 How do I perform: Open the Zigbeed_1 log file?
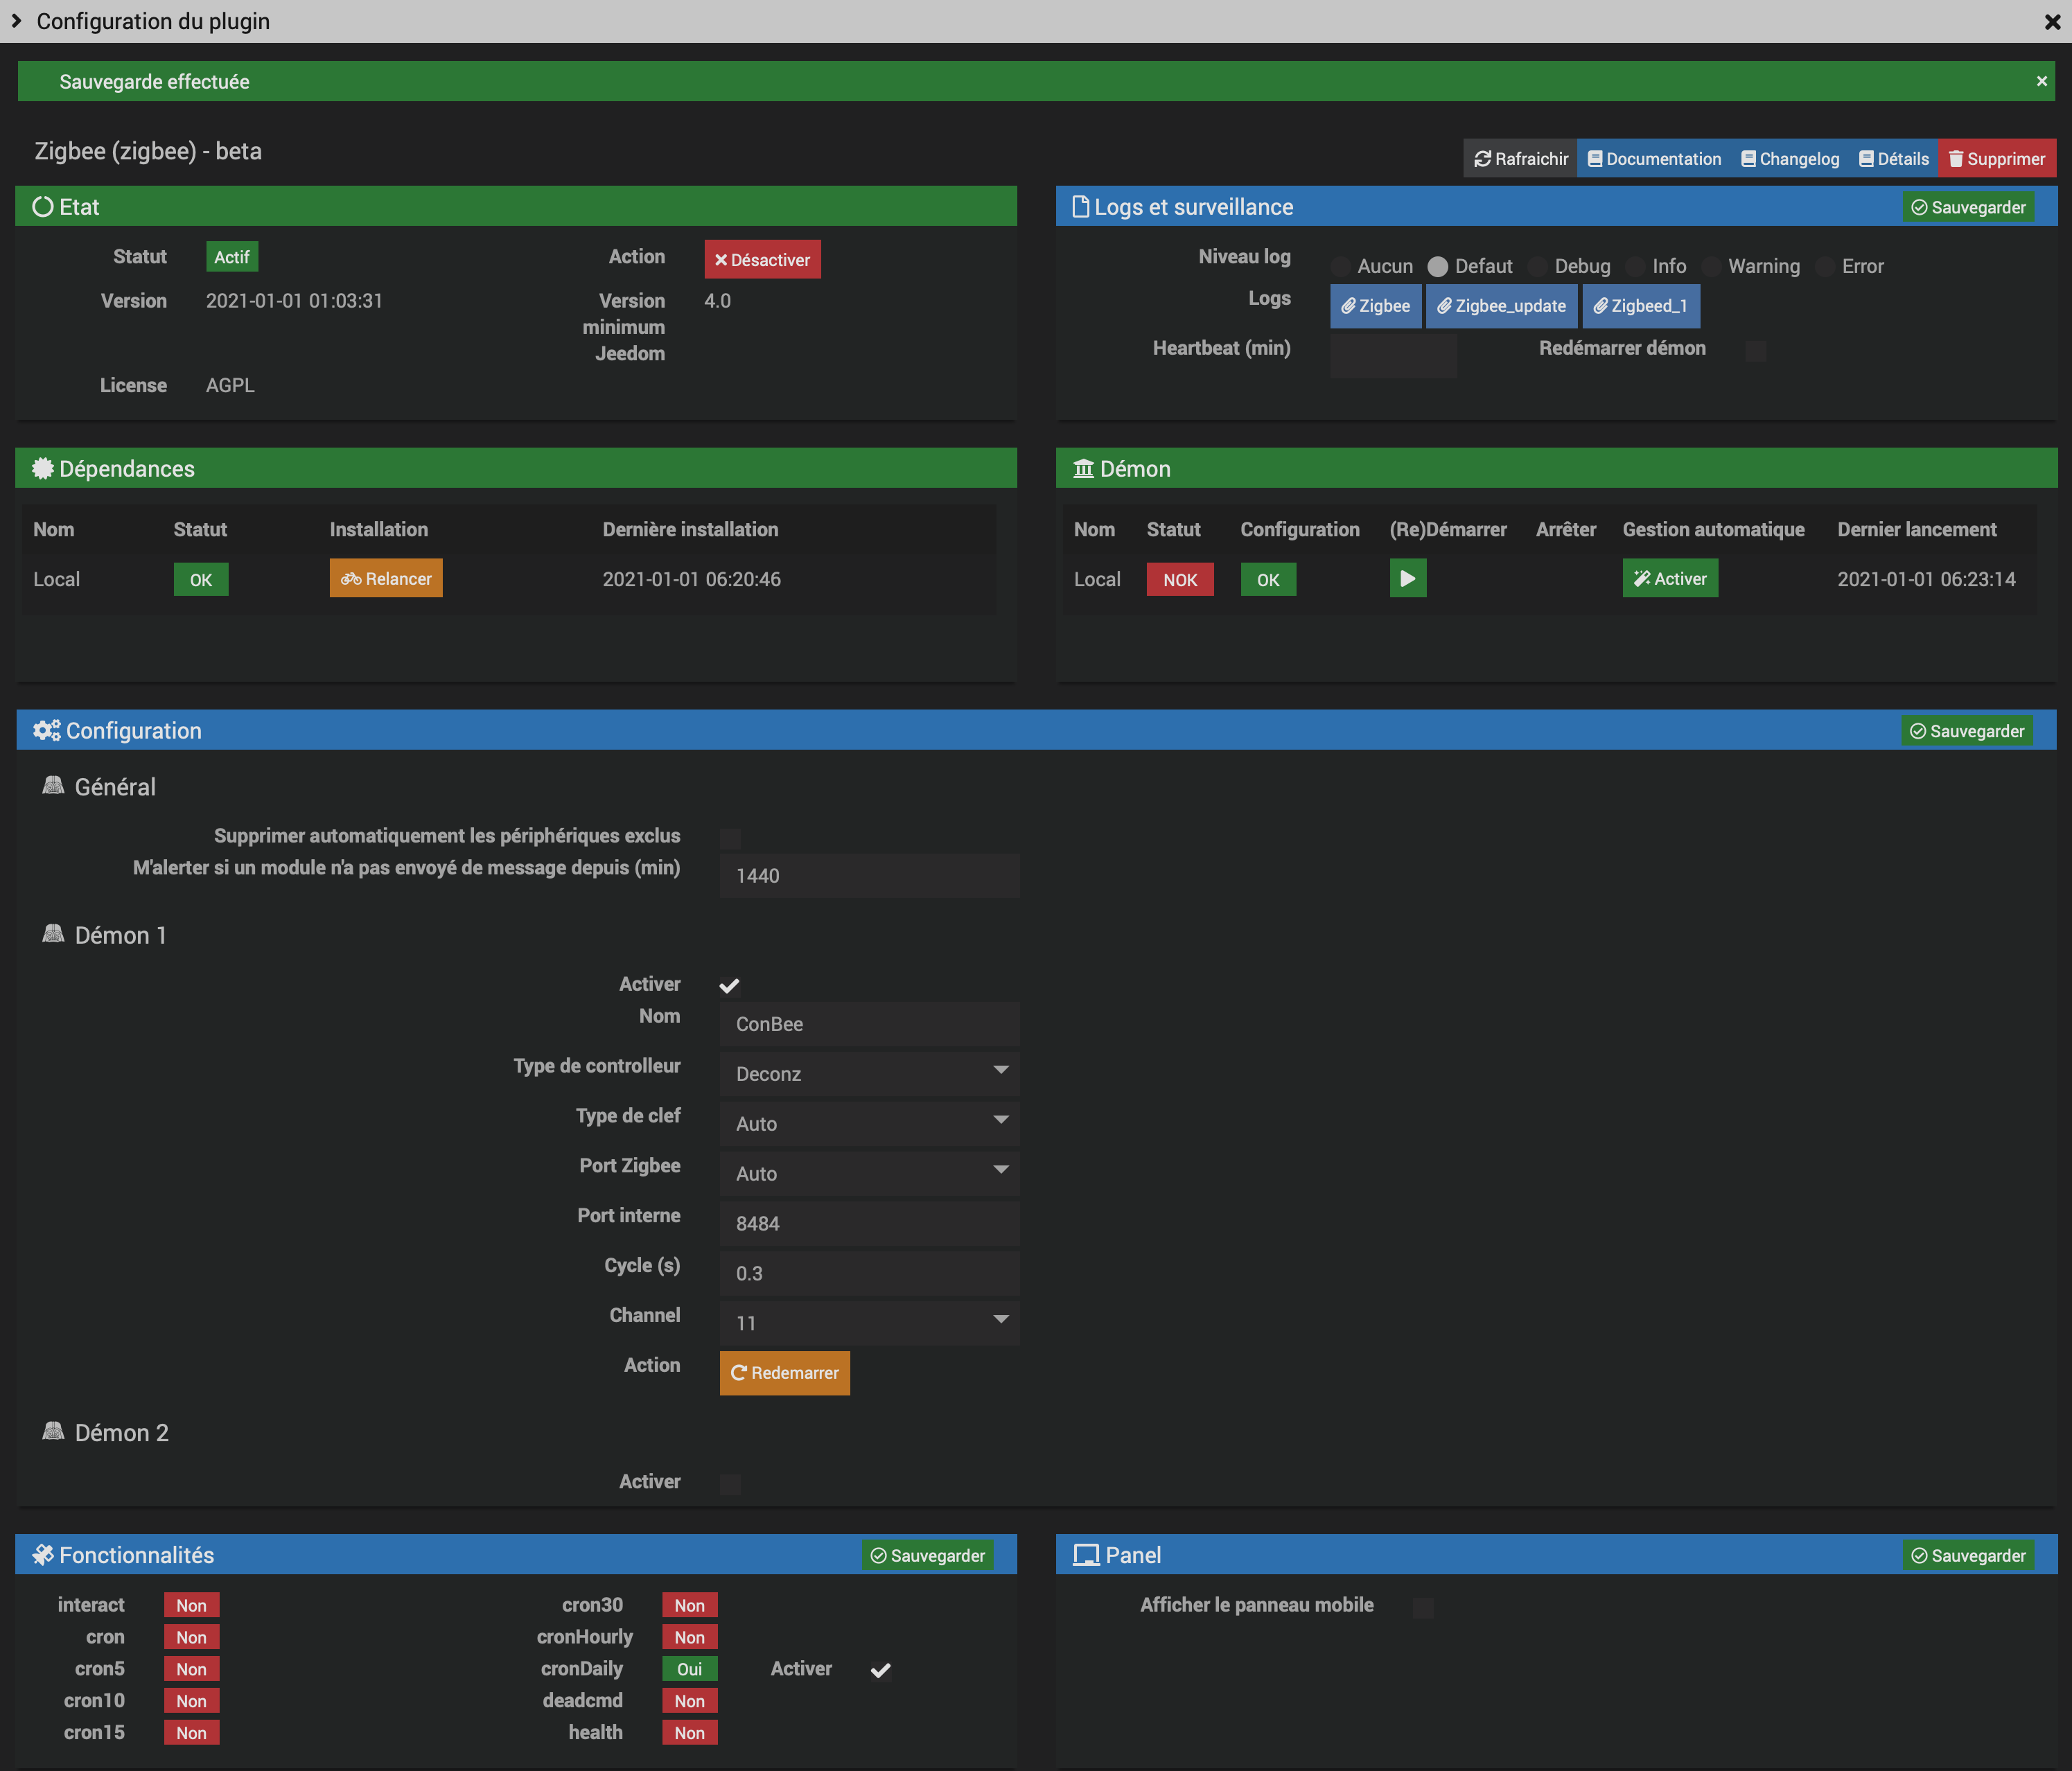1640,306
